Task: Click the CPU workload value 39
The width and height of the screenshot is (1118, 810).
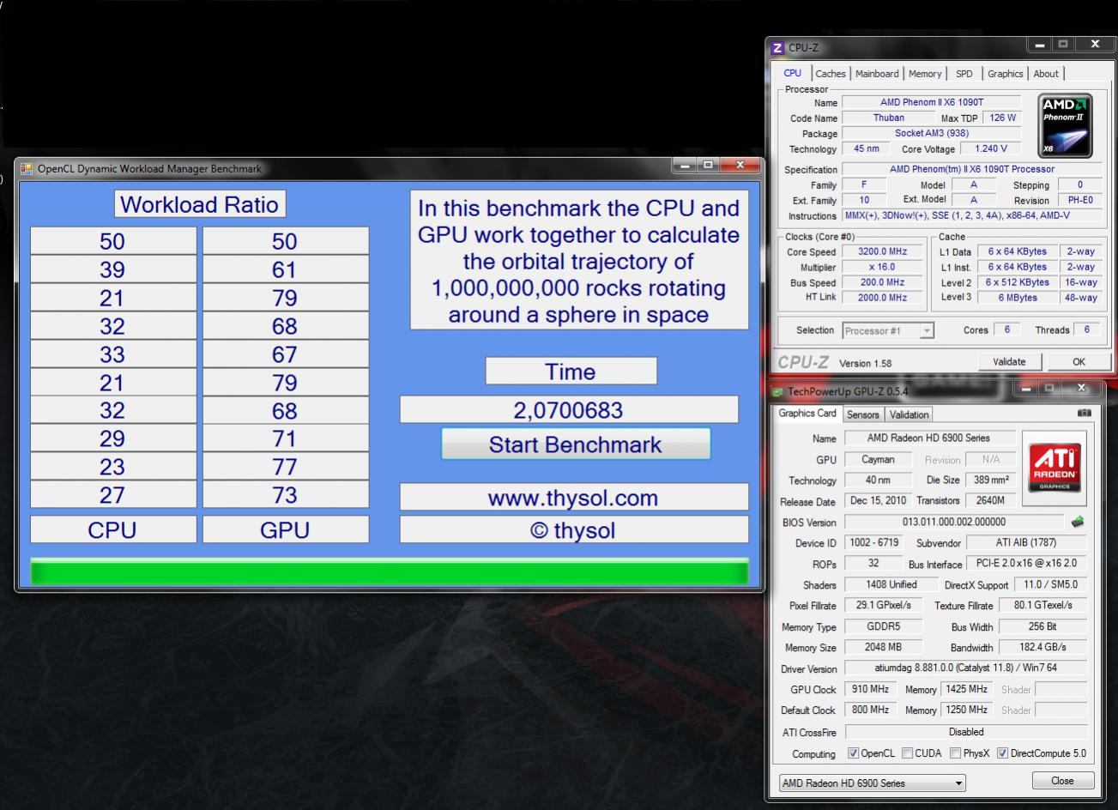Action: click(112, 269)
